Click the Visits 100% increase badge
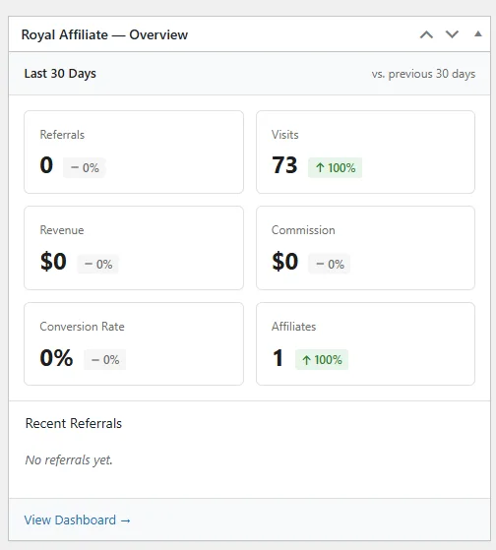The height and width of the screenshot is (550, 496). point(335,167)
